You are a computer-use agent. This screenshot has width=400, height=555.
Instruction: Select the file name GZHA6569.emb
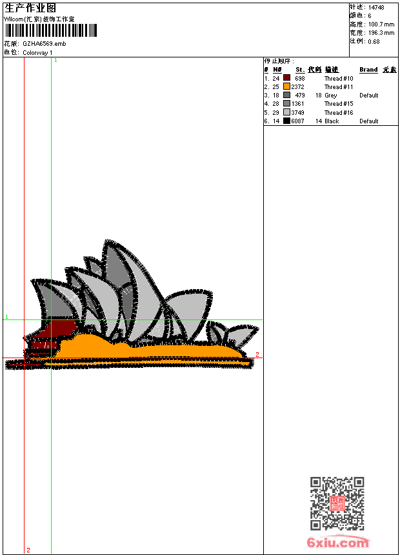(x=45, y=43)
